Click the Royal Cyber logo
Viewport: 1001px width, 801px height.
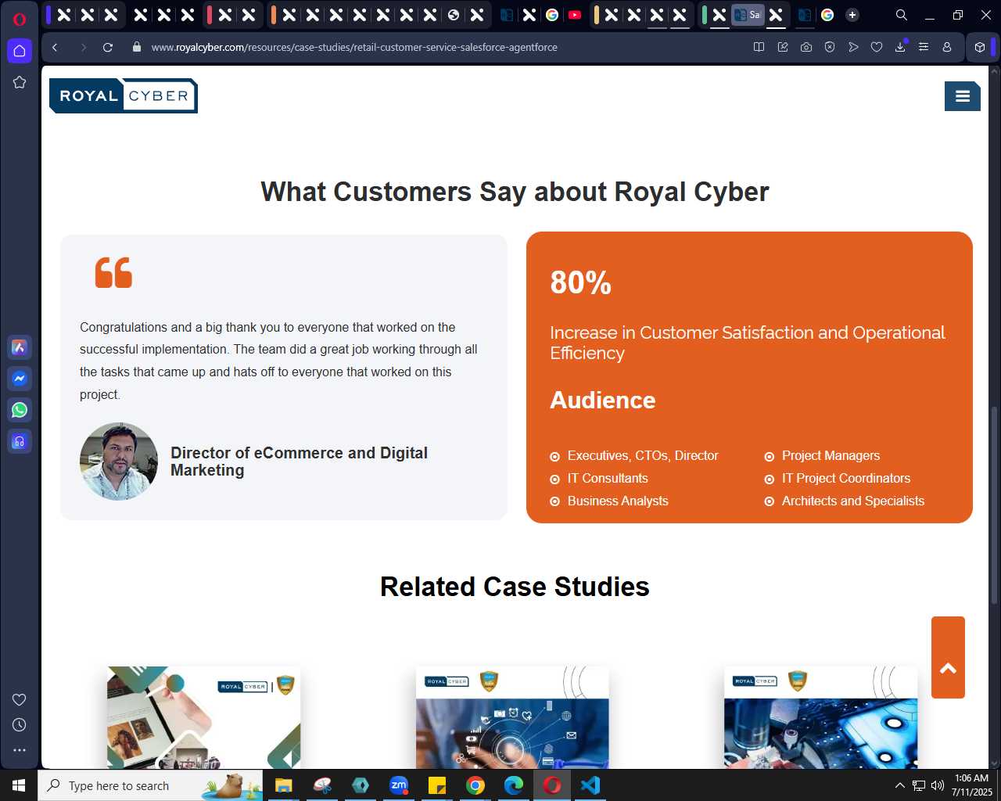(x=124, y=95)
